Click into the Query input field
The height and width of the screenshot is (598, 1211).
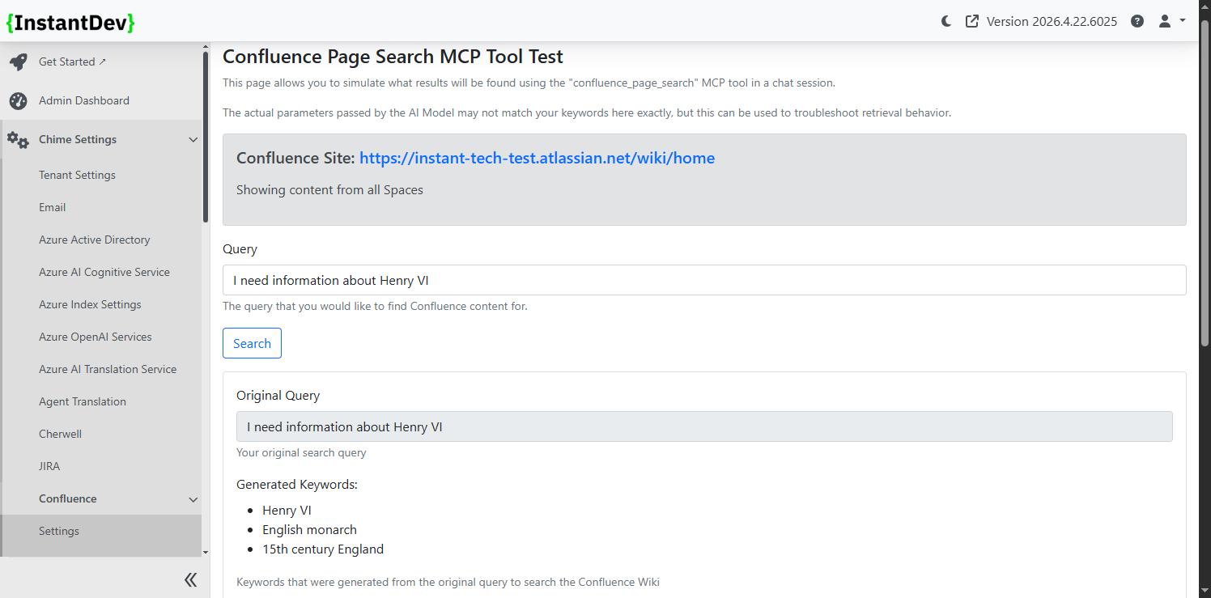tap(704, 280)
